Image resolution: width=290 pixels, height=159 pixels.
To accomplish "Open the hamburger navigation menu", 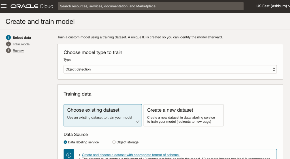I will point(4,6).
